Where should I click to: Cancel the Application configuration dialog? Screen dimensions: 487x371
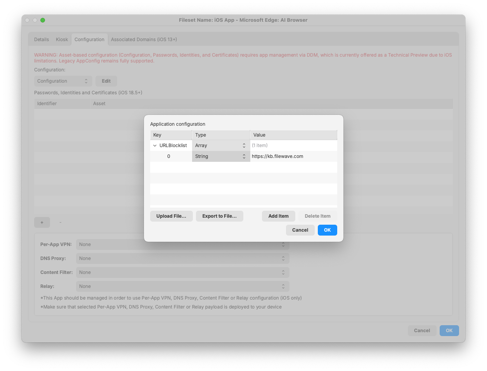tap(300, 230)
